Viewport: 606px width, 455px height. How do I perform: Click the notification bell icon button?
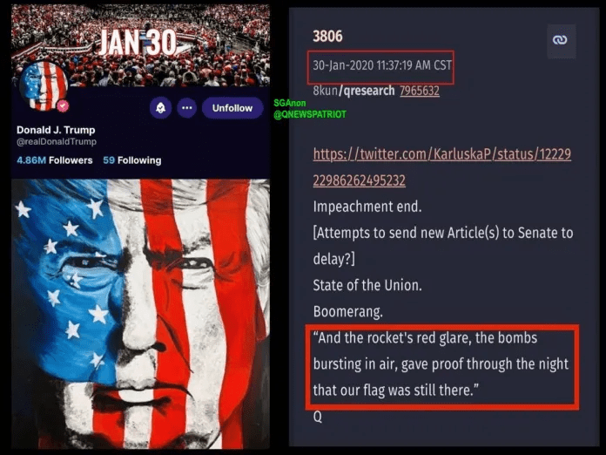pos(161,108)
